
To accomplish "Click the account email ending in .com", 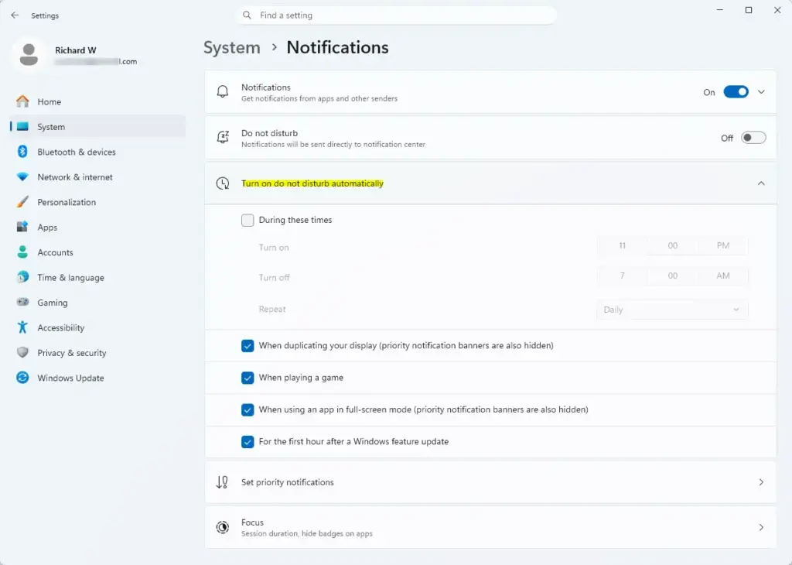I will (96, 62).
